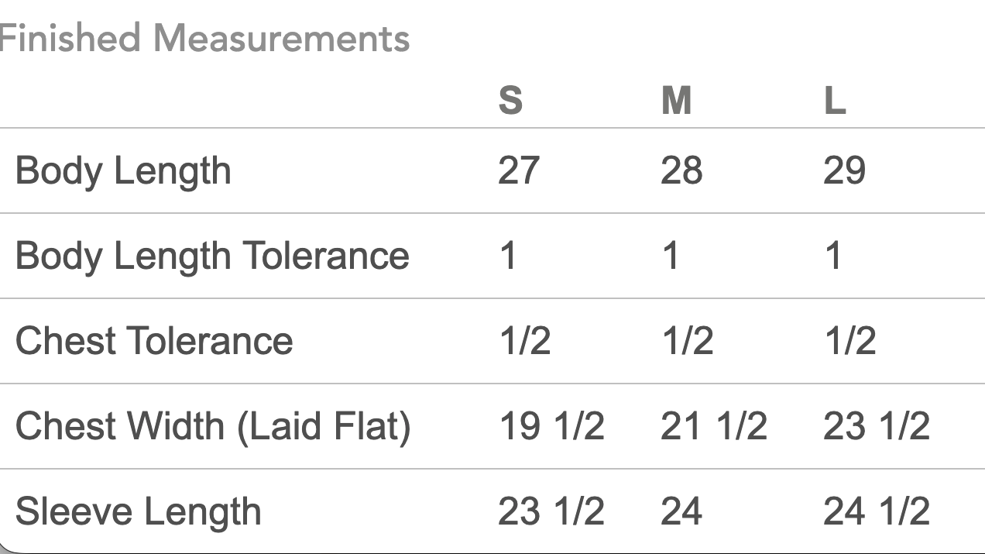
Task: Click the Body Length row label
Action: 123,171
